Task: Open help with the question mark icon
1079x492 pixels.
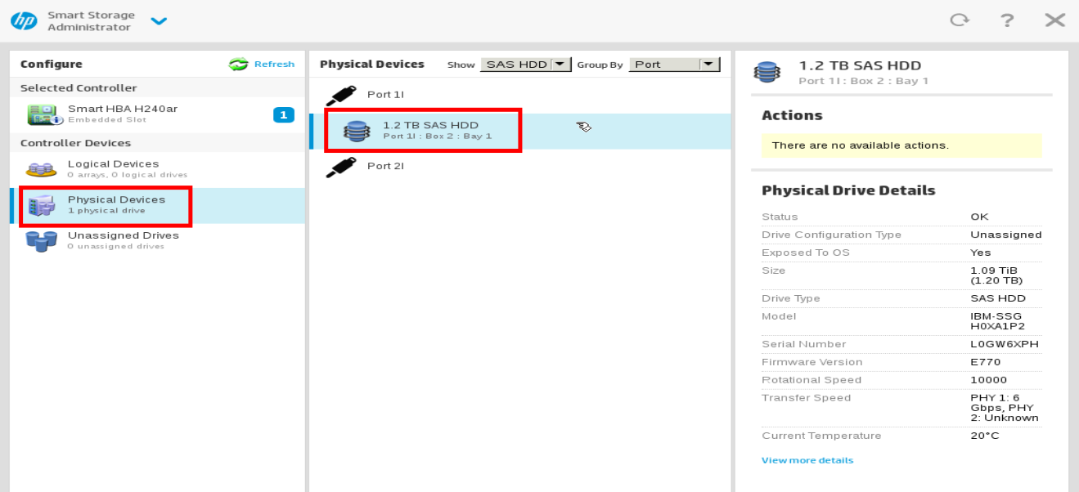Action: tap(1007, 20)
